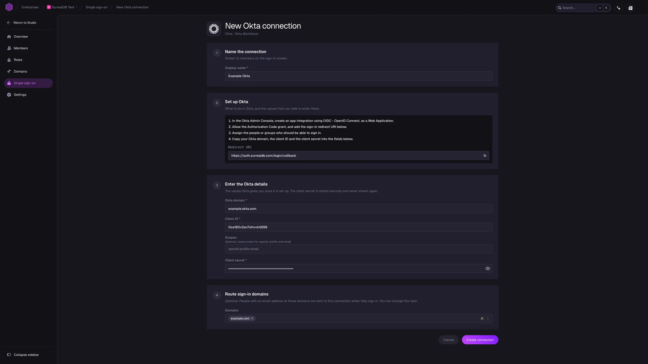Remove the example.com domain chip
Viewport: 648px width, 364px height.
[252, 318]
